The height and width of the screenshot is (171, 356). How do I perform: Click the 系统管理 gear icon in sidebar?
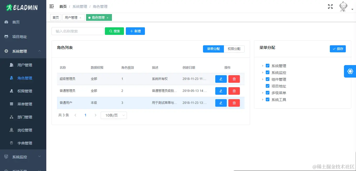(x=7, y=51)
